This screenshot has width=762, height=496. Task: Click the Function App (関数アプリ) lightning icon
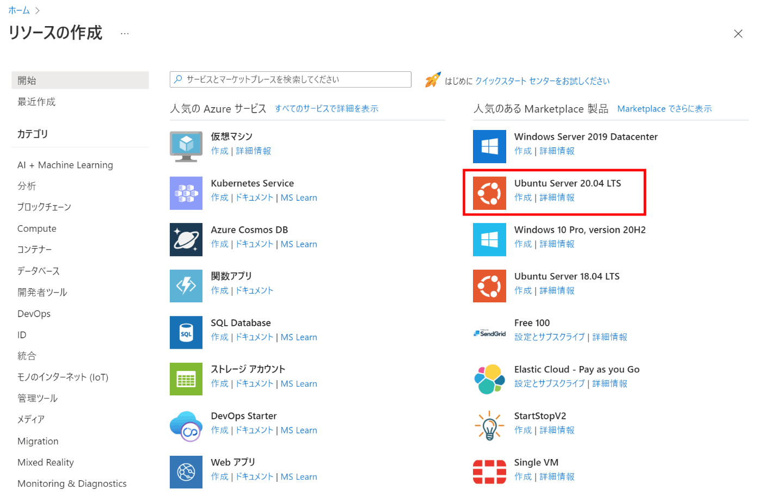[x=186, y=286]
